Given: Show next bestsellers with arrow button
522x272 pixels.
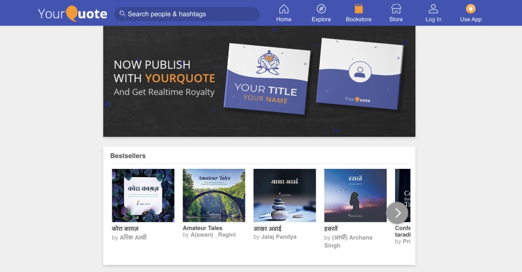Looking at the screenshot, I should click(397, 213).
